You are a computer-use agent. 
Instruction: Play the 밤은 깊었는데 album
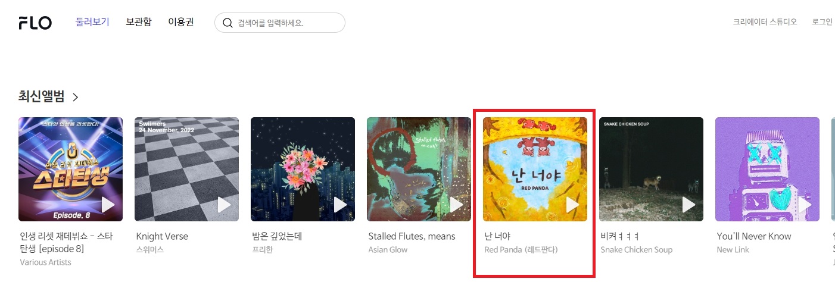click(x=340, y=205)
